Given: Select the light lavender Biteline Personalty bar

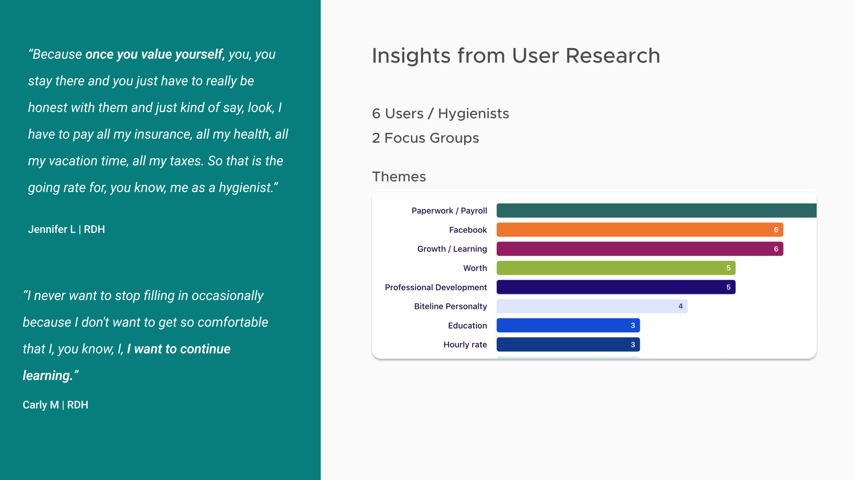Looking at the screenshot, I should [592, 306].
